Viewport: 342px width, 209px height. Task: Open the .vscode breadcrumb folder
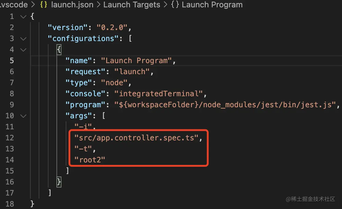coord(14,5)
